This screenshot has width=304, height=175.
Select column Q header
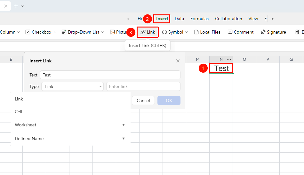coord(291,60)
